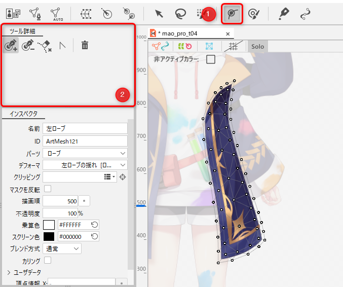This screenshot has height=287, width=343.
Task: Open the ブレンド方式 dropdown
Action: [x=62, y=248]
